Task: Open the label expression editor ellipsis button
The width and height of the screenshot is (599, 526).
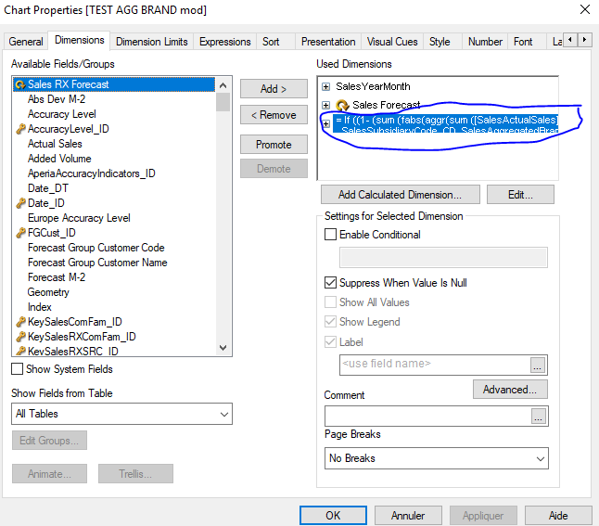Action: 538,366
